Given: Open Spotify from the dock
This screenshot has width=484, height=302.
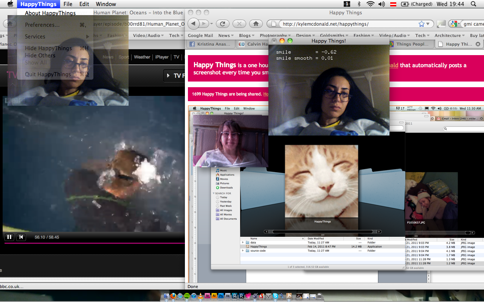Looking at the screenshot, I should tap(187, 296).
